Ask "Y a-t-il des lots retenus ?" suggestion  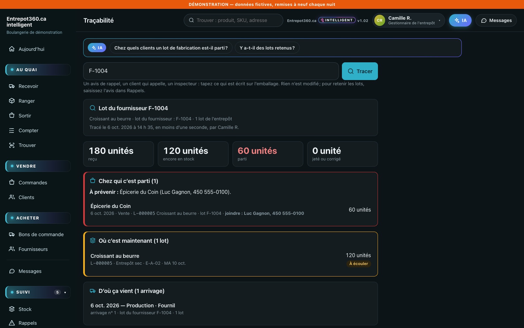tap(267, 48)
